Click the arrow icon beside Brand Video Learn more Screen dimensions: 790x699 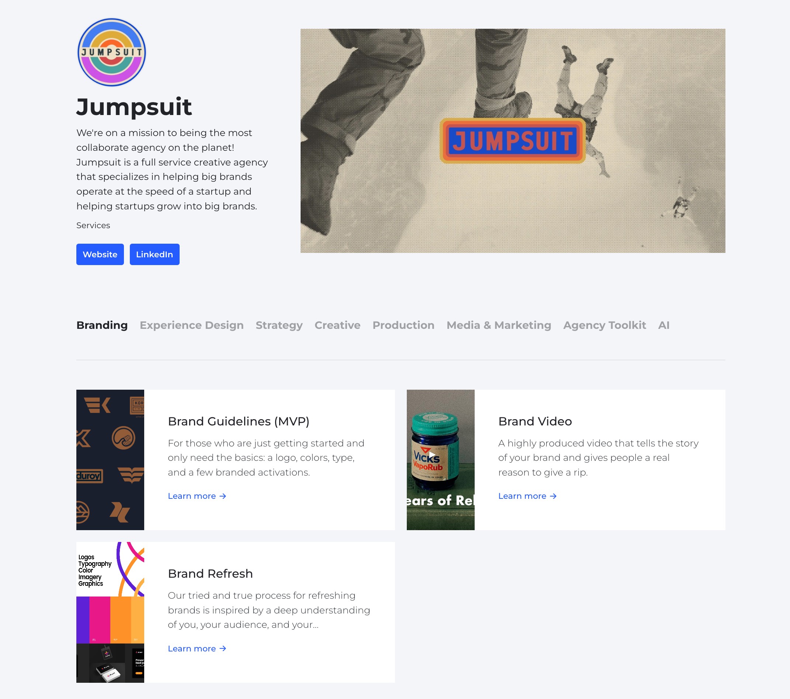tap(553, 496)
